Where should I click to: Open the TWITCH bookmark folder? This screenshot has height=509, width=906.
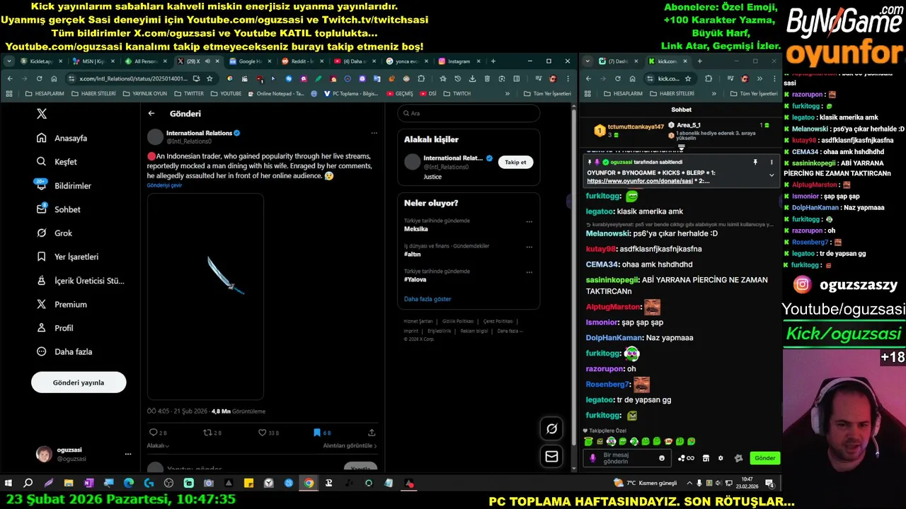(457, 93)
